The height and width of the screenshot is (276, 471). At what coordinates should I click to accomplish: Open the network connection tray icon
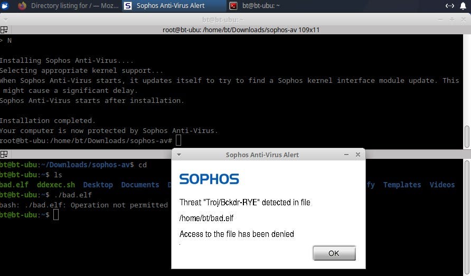tap(449, 6)
